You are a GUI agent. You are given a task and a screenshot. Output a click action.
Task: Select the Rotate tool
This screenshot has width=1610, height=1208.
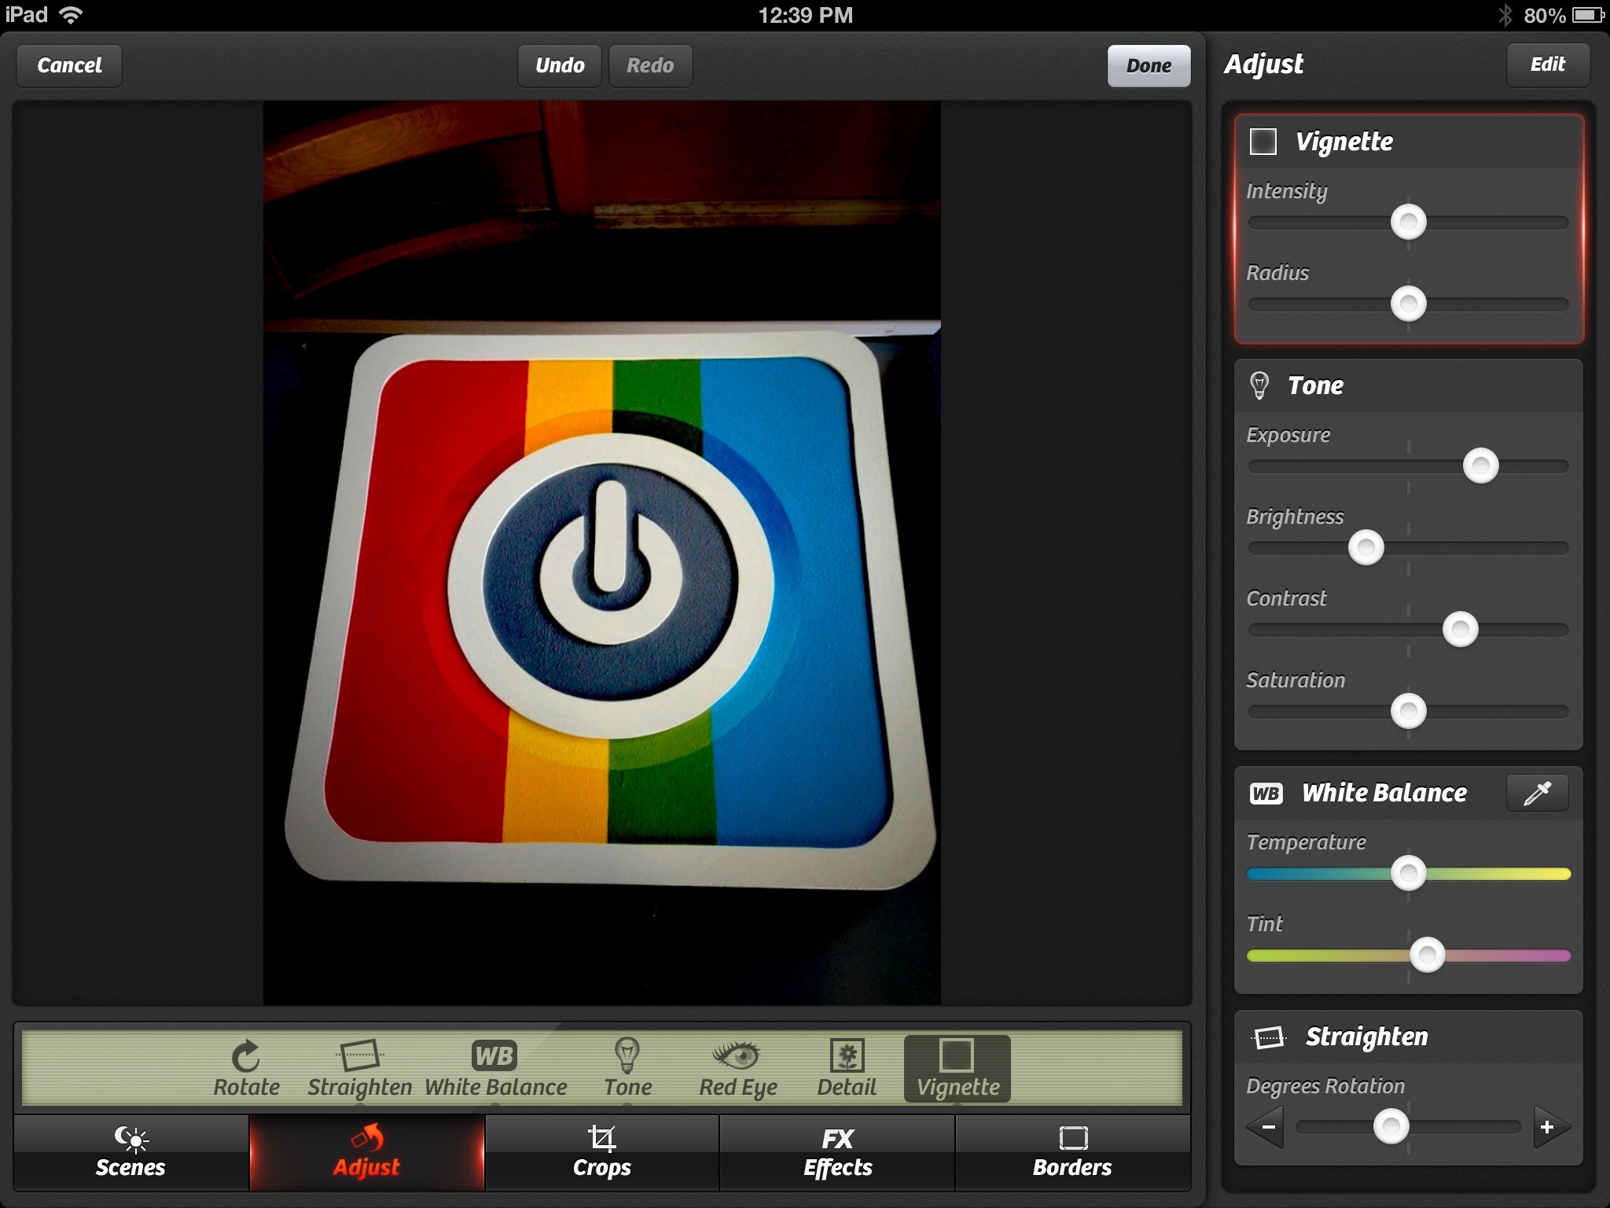(246, 1066)
